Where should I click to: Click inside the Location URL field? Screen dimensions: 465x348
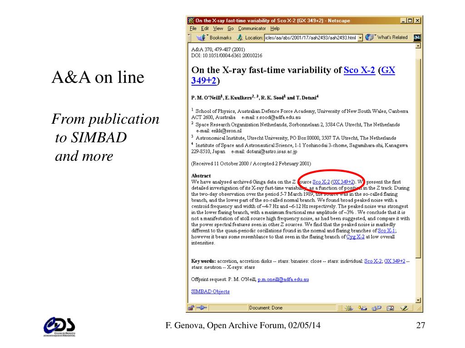311,38
